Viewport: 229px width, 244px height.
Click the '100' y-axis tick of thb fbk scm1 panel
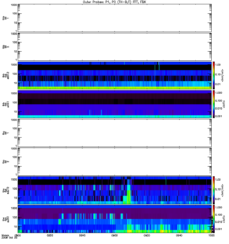point(15,102)
